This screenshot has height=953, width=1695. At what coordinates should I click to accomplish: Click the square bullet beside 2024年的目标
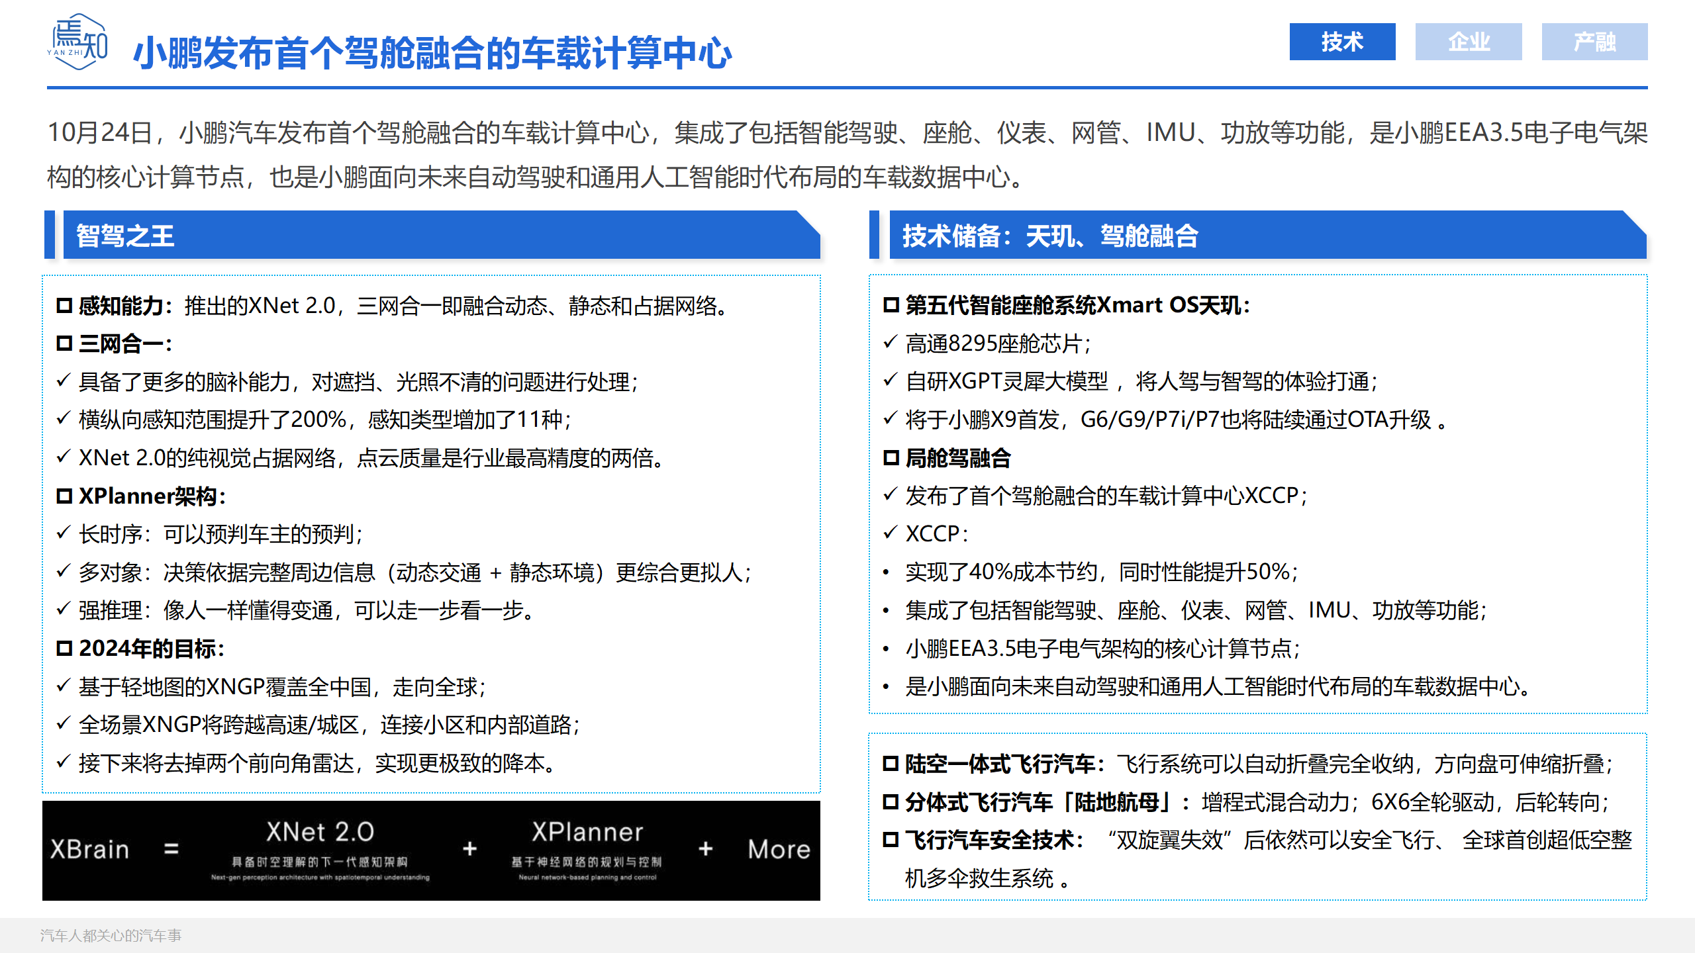(64, 649)
